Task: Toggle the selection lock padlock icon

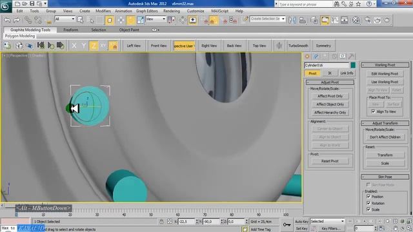Action: pos(161,221)
